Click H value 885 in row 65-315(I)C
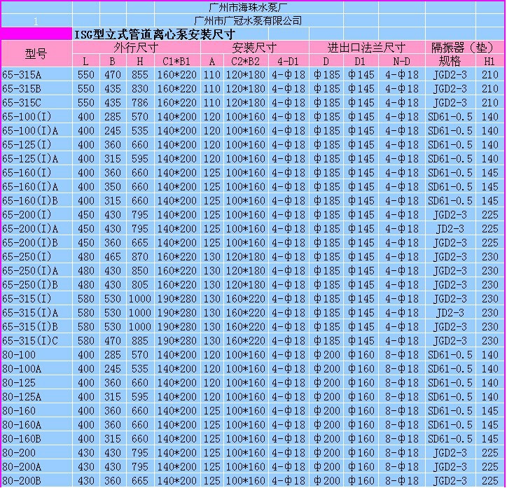The width and height of the screenshot is (507, 488). (x=140, y=341)
